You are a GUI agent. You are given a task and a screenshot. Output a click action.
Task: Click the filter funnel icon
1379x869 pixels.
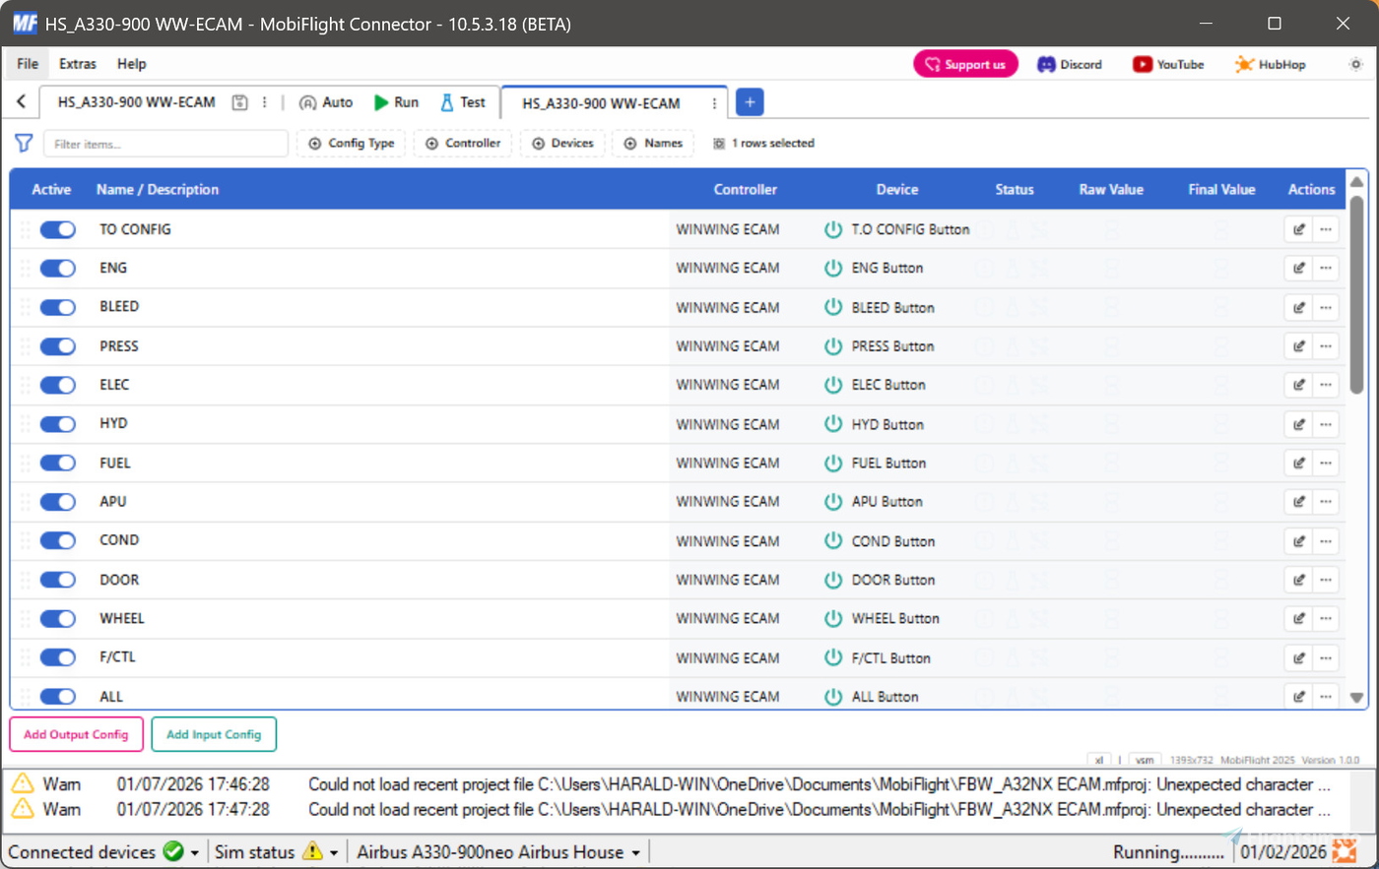click(x=24, y=144)
